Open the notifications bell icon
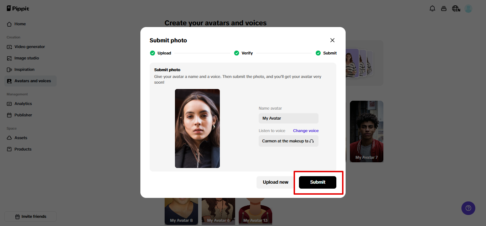This screenshot has height=226, width=486. (432, 9)
